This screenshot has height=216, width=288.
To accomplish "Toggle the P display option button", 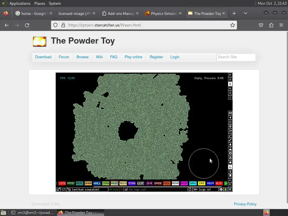I will [x=230, y=75].
